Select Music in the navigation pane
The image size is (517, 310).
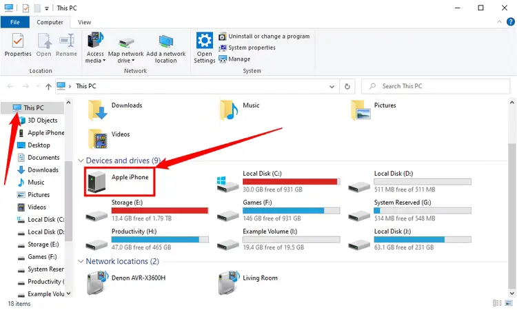click(x=30, y=183)
